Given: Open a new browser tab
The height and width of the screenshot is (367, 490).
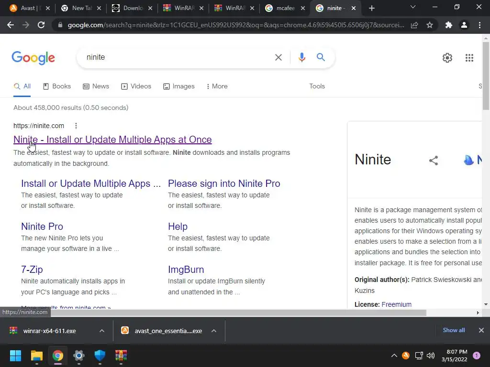Looking at the screenshot, I should pyautogui.click(x=371, y=9).
